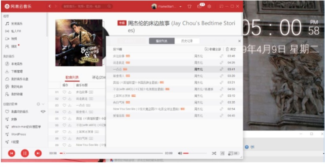325x167 pixels.
Task: Click the source link icon for 03:46 track
Action: point(221,56)
